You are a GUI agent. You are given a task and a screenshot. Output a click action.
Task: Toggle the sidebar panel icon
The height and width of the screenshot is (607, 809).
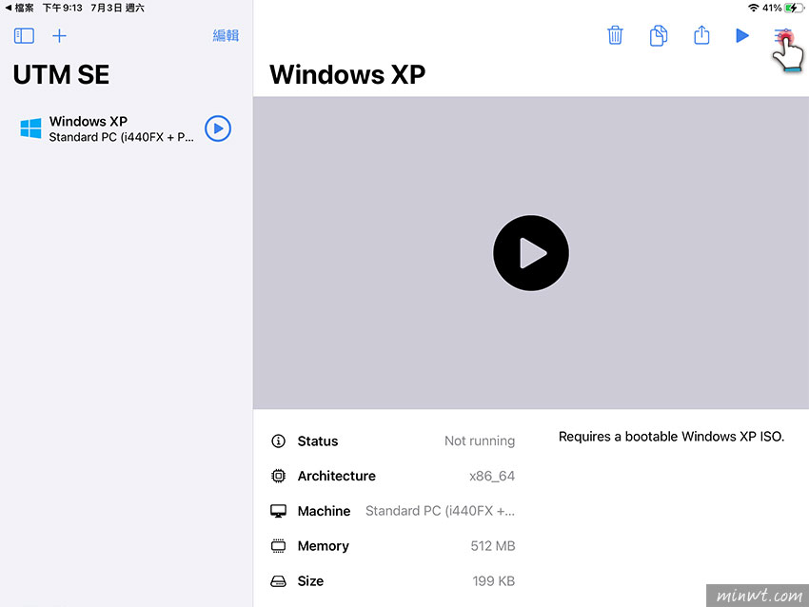tap(24, 36)
